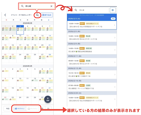Toggle the heart favorites filter in bottom bar
This screenshot has height=115, width=141.
[42, 109]
